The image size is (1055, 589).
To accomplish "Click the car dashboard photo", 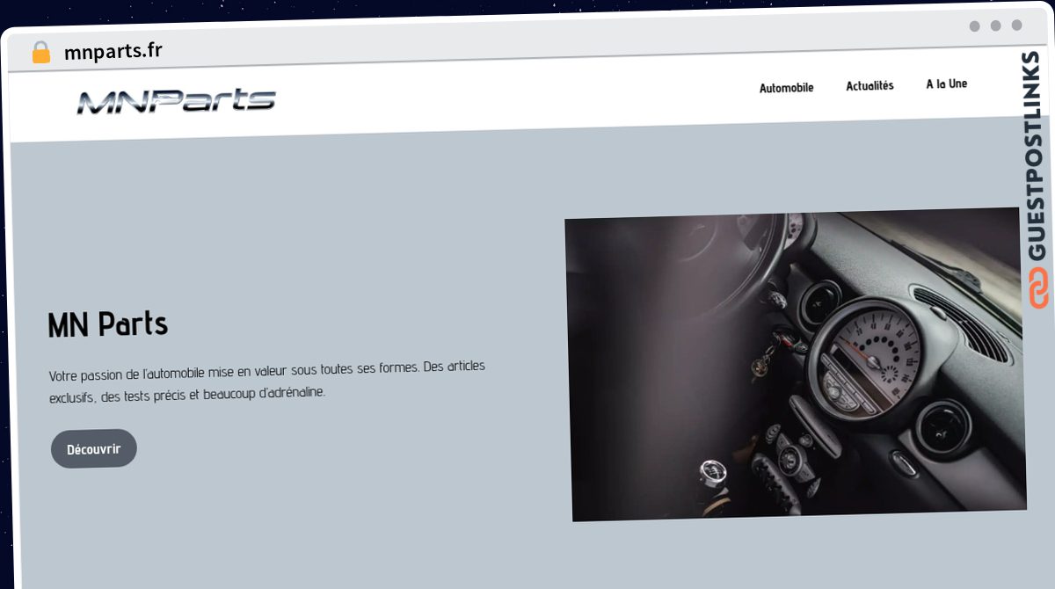I will 795,364.
